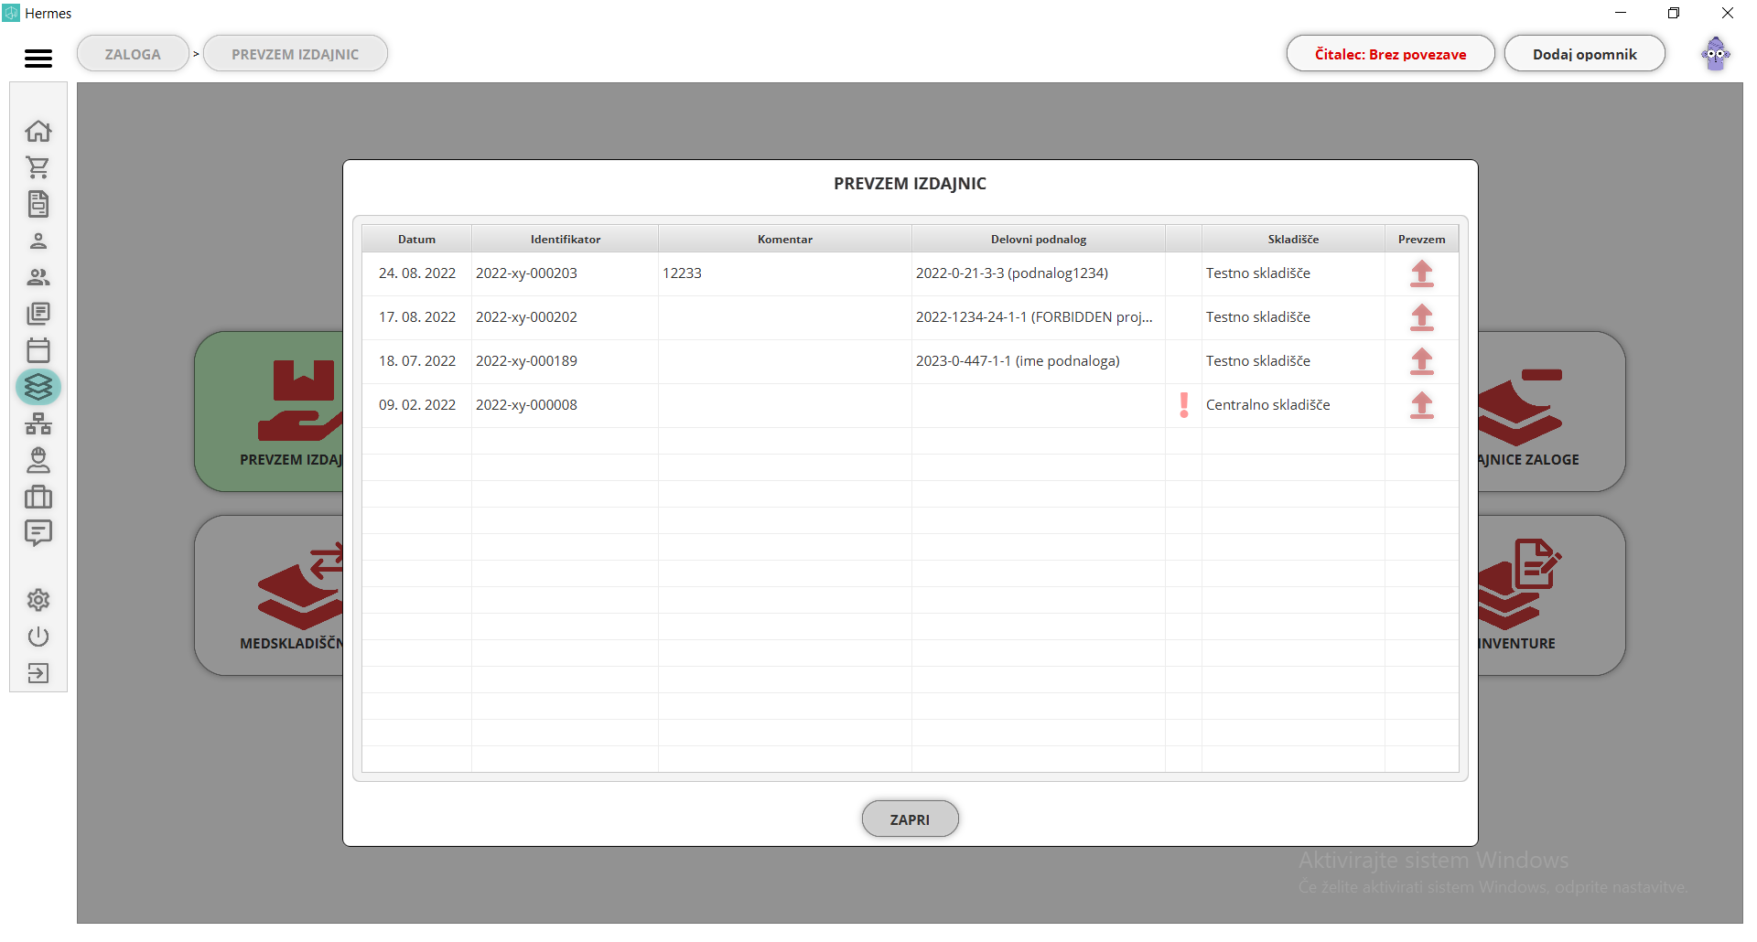Image resolution: width=1757 pixels, height=942 pixels.
Task: Click PREVZEM IZDAJNIC breadcrumb
Action: coord(295,54)
